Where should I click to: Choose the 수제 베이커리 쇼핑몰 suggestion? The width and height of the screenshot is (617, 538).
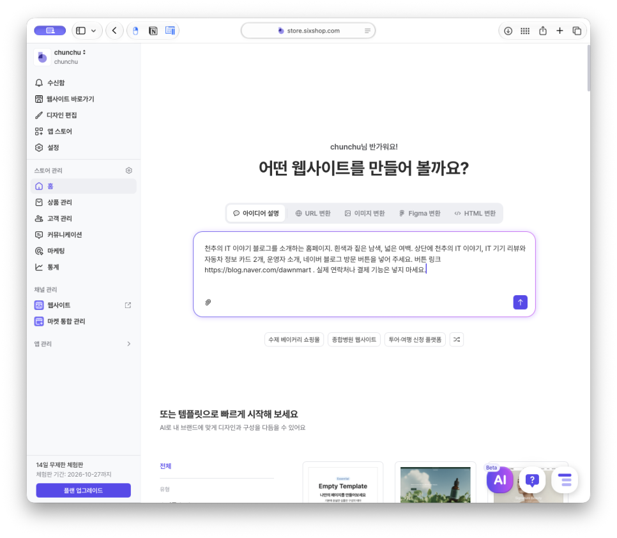294,339
